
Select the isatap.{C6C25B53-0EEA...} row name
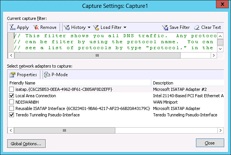click(64, 89)
